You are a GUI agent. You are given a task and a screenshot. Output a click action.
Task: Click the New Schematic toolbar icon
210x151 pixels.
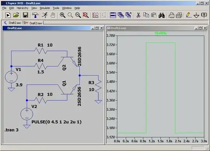(x=8, y=15)
